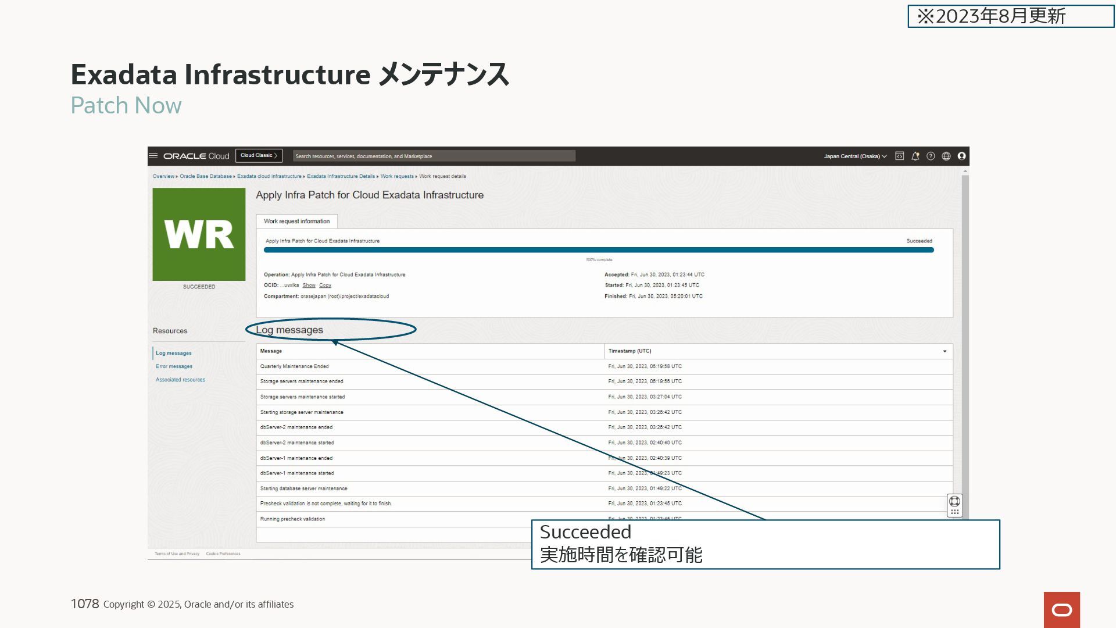Open Associated resources in Resources
The height and width of the screenshot is (628, 1116).
tap(180, 380)
